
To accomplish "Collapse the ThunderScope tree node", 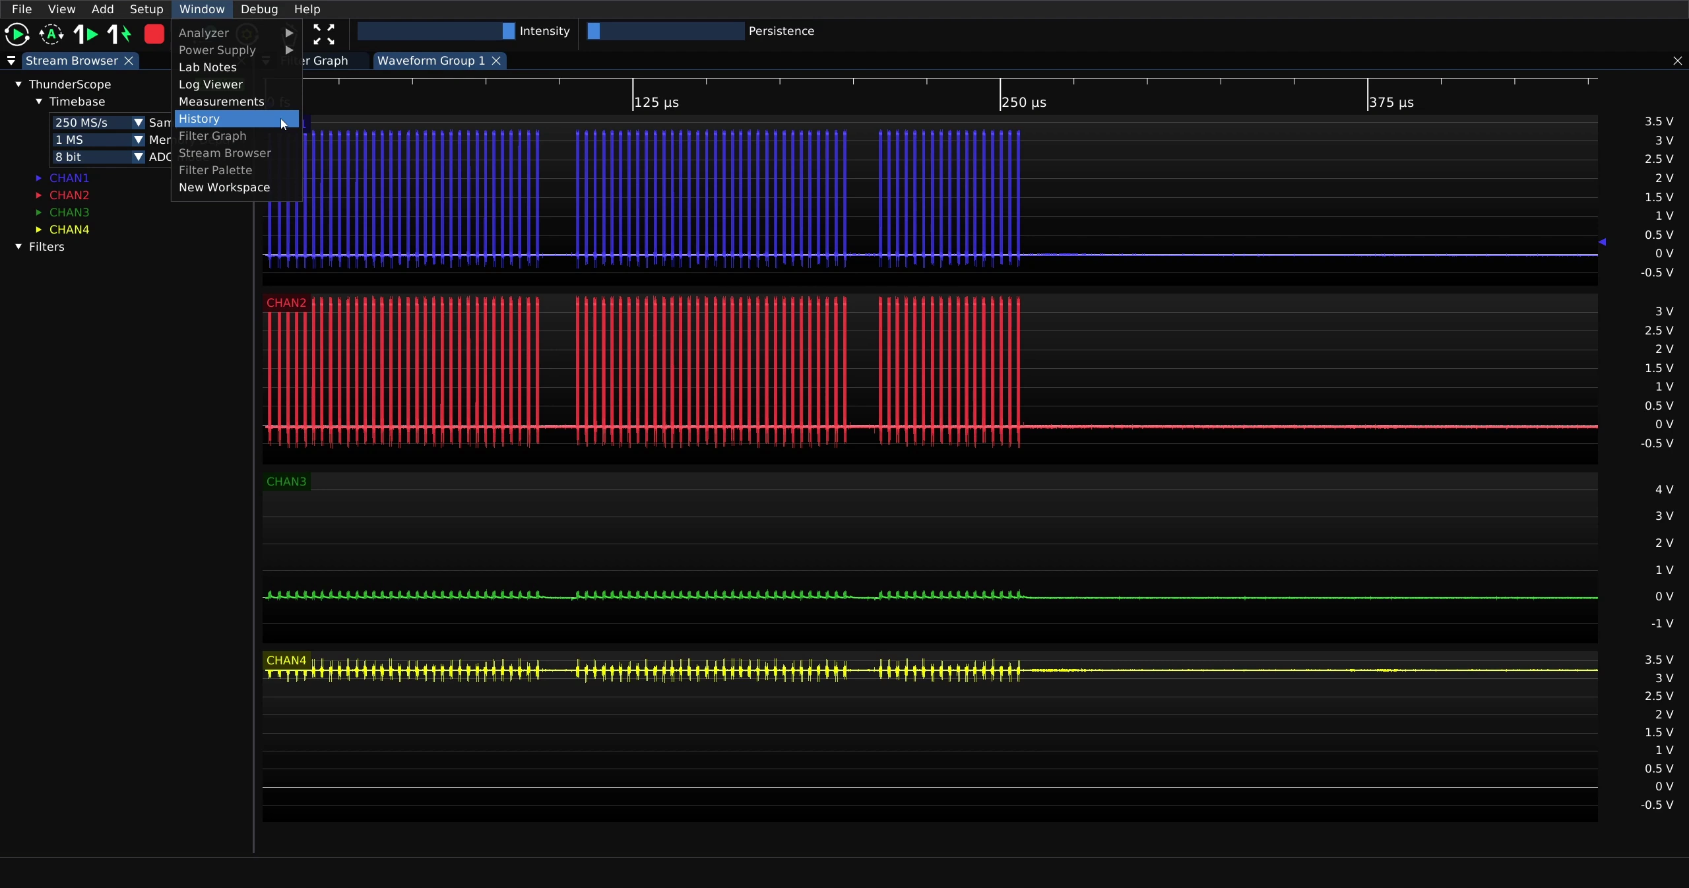I will (18, 84).
